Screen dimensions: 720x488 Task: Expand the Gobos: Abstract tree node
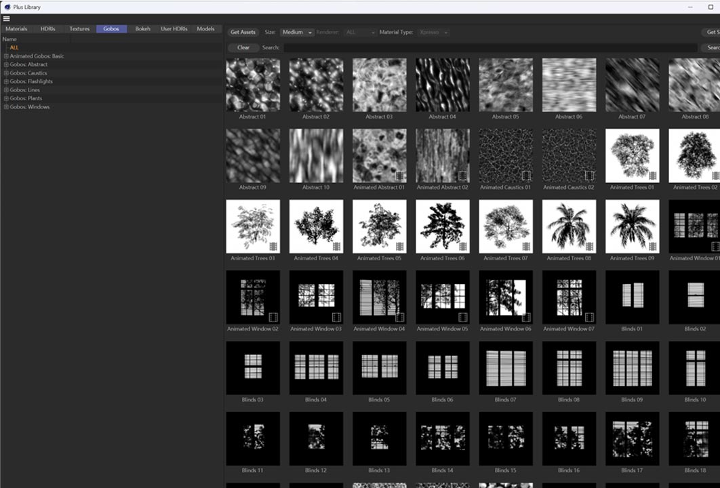coord(6,64)
